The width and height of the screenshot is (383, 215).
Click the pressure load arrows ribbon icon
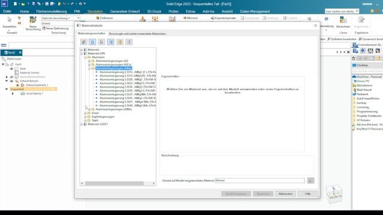click(155, 19)
